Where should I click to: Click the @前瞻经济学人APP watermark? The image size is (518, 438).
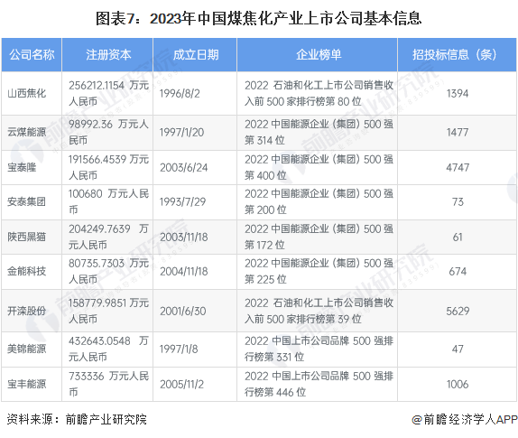(x=464, y=419)
